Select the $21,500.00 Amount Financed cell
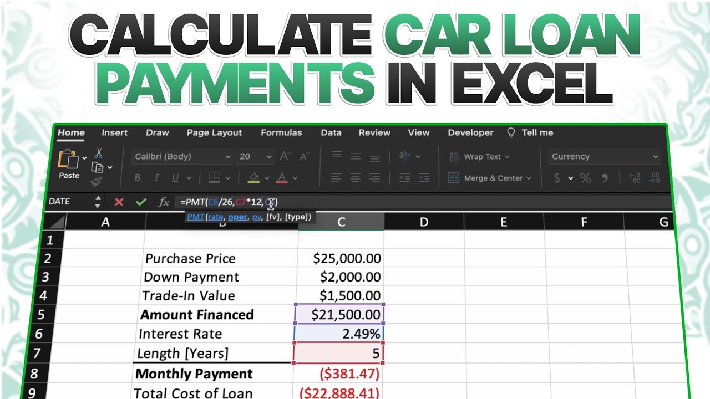The width and height of the screenshot is (710, 399). click(341, 315)
